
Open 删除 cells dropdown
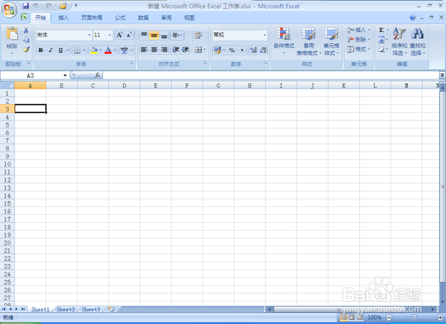(359, 40)
